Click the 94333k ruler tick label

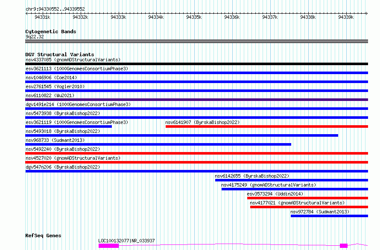118,17
